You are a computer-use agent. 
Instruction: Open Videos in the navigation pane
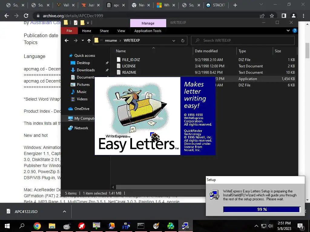coord(82,99)
